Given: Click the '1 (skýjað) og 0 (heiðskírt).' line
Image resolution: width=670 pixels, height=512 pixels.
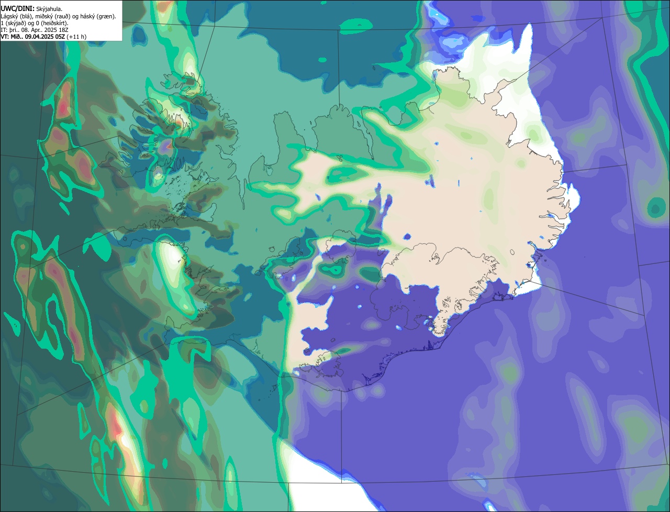Looking at the screenshot, I should point(35,23).
